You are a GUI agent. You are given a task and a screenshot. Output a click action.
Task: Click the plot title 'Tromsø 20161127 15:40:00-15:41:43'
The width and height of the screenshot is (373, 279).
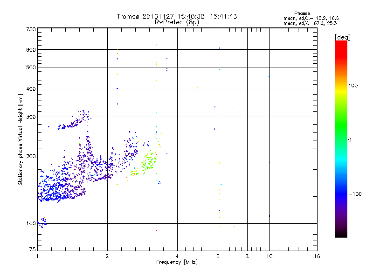(177, 16)
